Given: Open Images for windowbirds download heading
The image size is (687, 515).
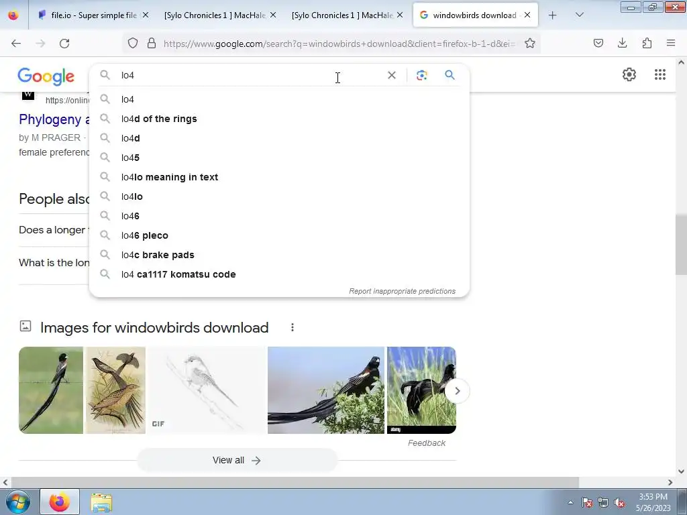Looking at the screenshot, I should [x=154, y=327].
